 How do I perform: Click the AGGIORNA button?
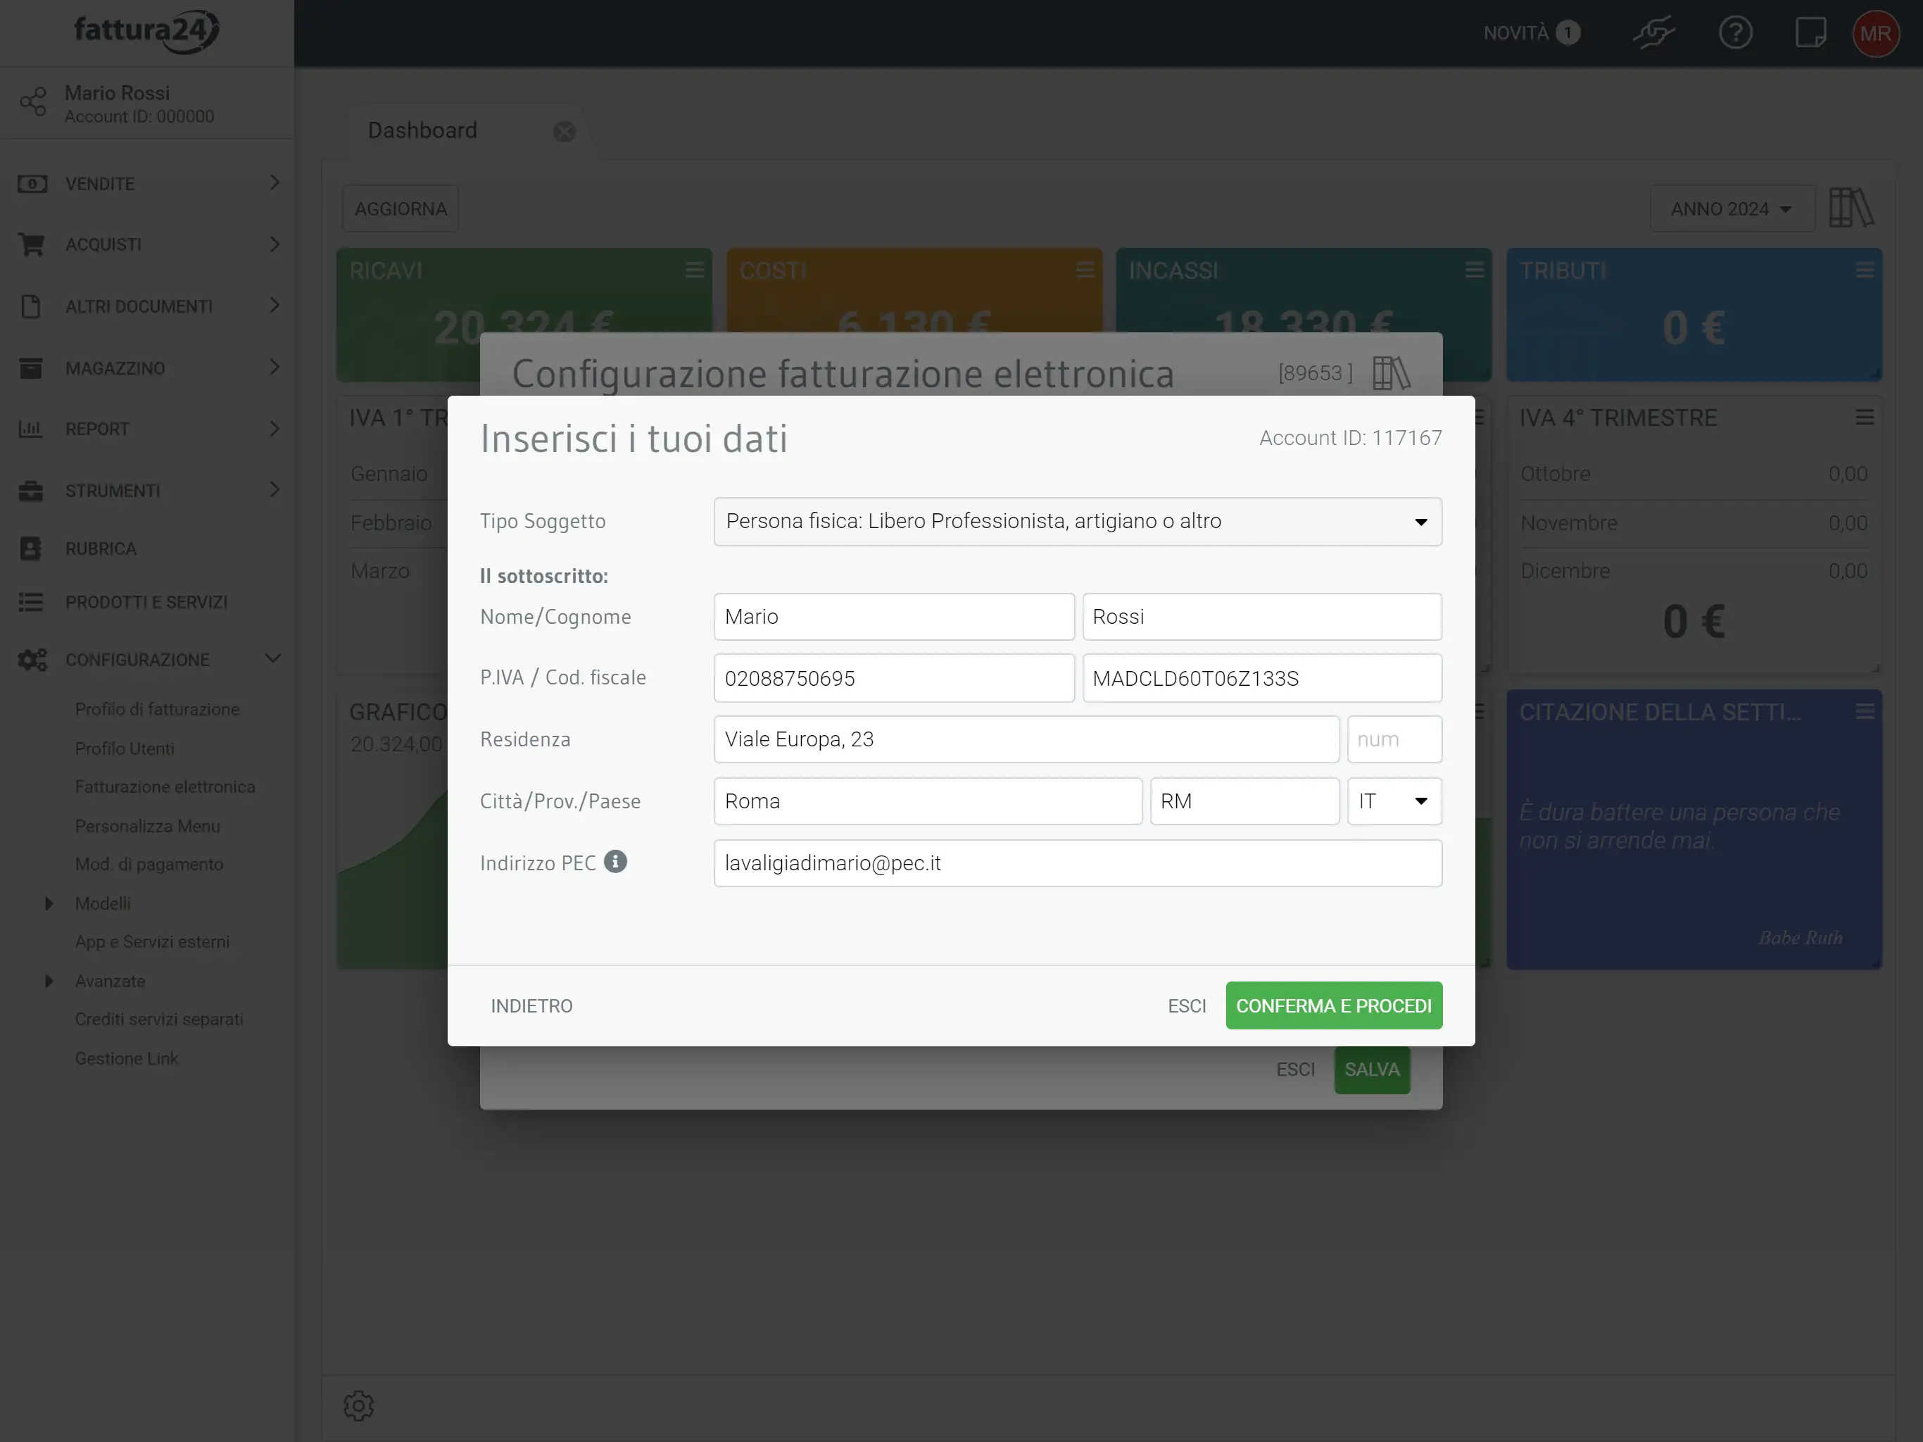(400, 208)
